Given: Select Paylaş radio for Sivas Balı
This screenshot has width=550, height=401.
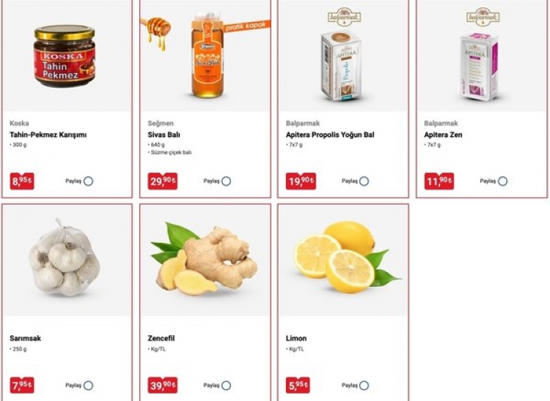Looking at the screenshot, I should click(227, 181).
